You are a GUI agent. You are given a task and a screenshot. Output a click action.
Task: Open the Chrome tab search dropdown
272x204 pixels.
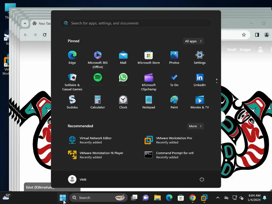pos(25,23)
